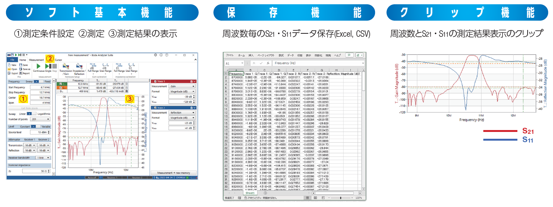Toggle Sweep Linear / Logarithmic switch
Viewport: 553px width, 207px height.
click(x=31, y=114)
